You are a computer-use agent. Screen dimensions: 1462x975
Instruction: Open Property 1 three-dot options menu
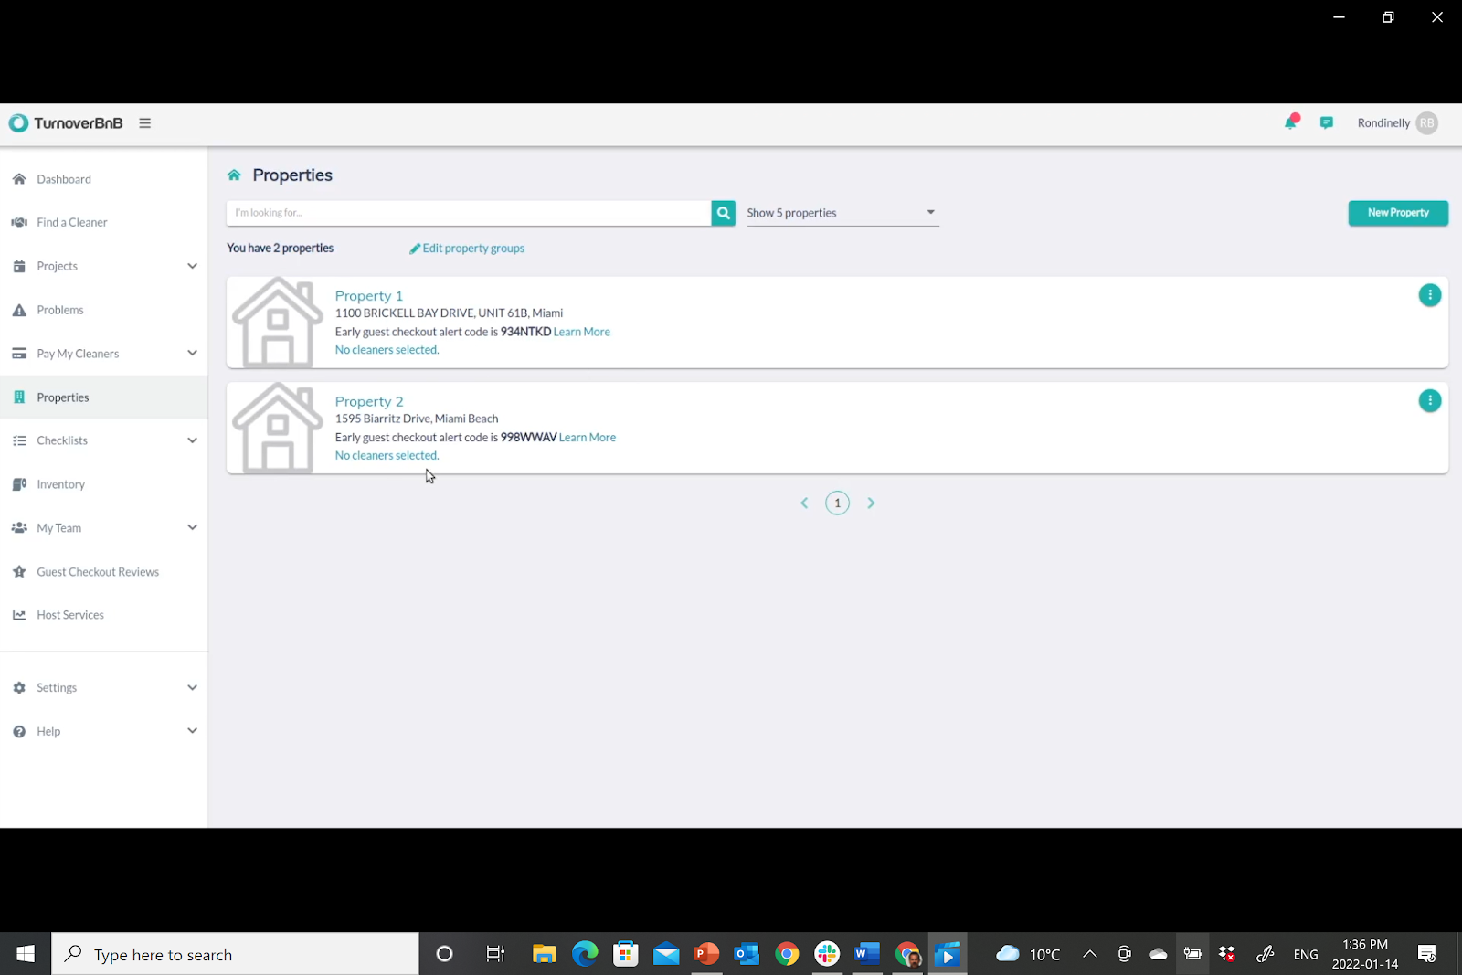[1429, 295]
